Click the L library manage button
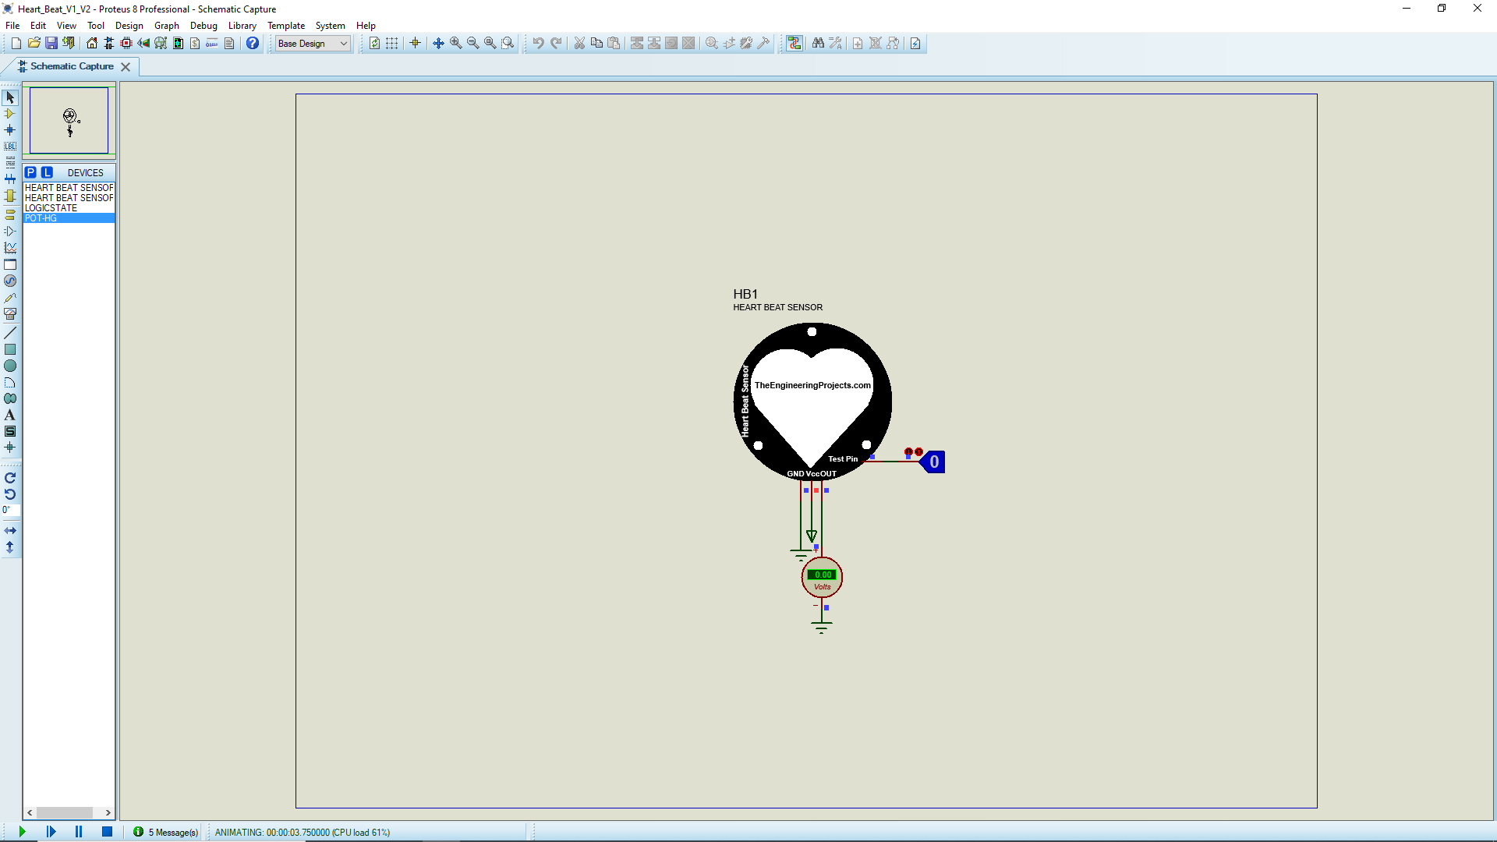 point(47,172)
